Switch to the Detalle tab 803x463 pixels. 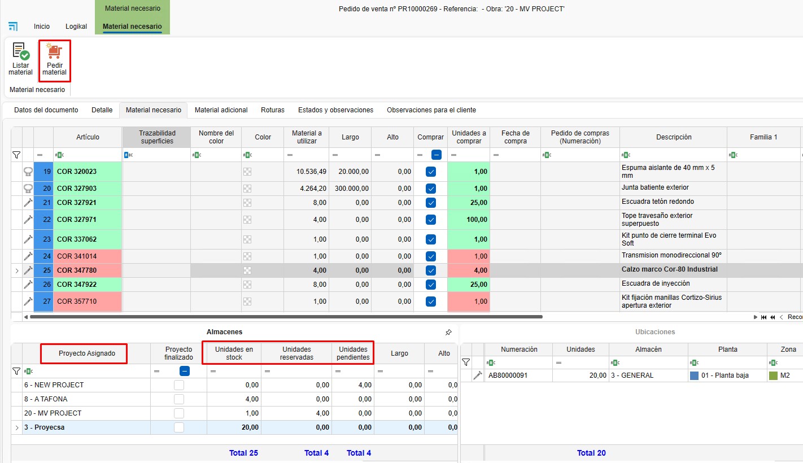[x=102, y=110]
